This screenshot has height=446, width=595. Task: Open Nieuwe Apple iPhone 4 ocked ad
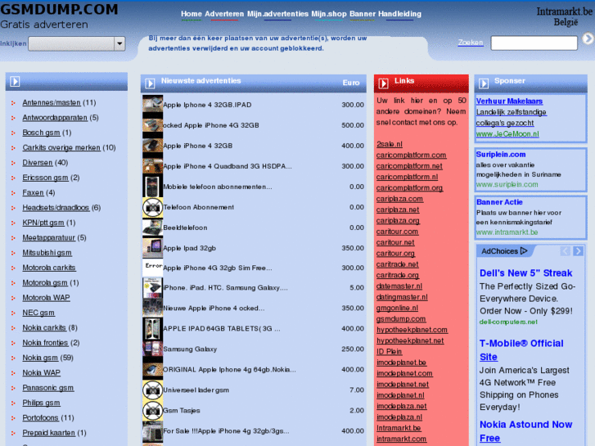click(214, 309)
